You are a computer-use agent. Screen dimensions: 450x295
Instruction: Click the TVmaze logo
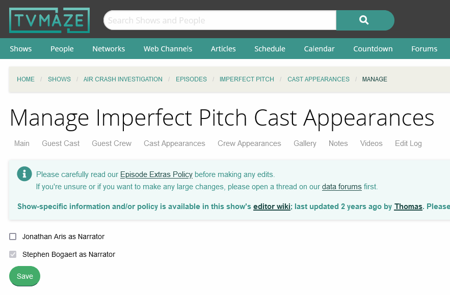tap(49, 20)
